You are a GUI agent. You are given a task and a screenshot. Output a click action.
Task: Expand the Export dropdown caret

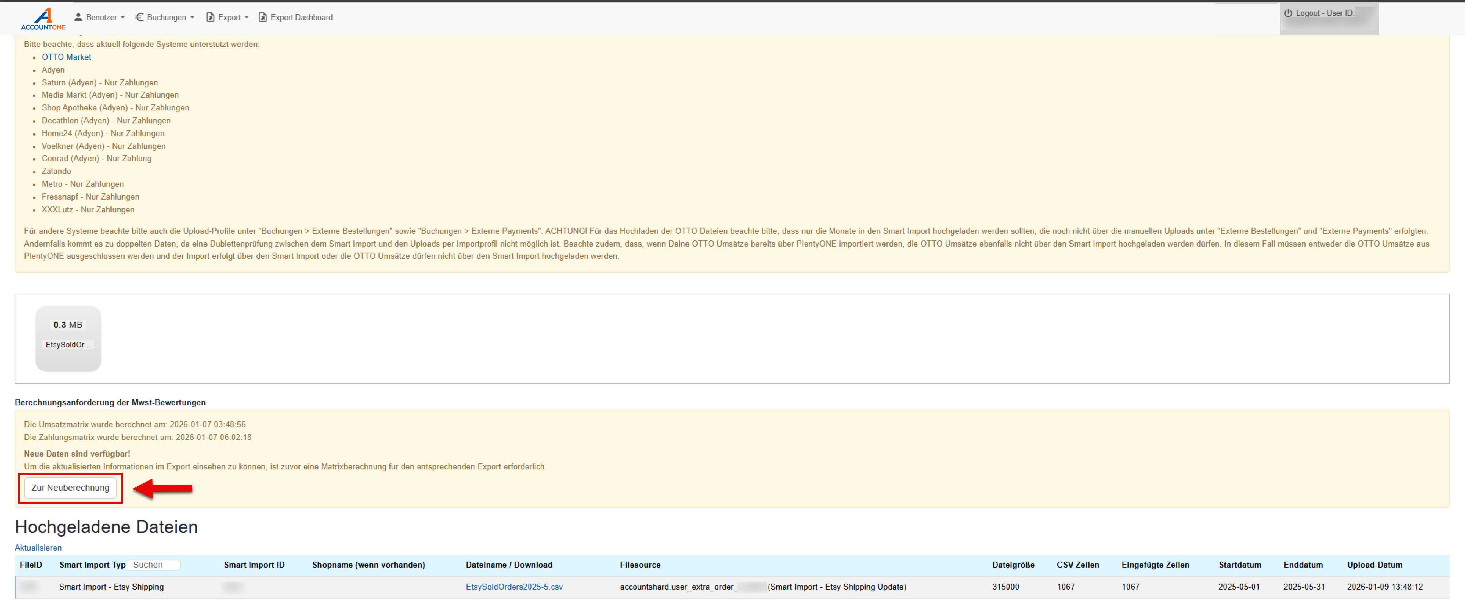(x=246, y=18)
